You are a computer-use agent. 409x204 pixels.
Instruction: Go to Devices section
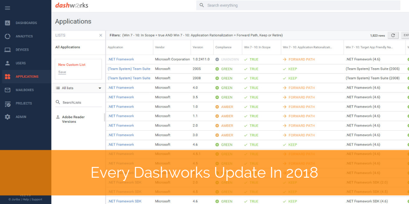(22, 50)
